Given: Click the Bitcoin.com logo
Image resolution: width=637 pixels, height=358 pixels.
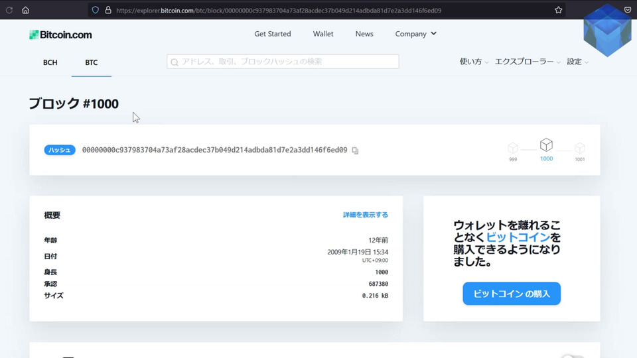Looking at the screenshot, I should click(x=60, y=35).
